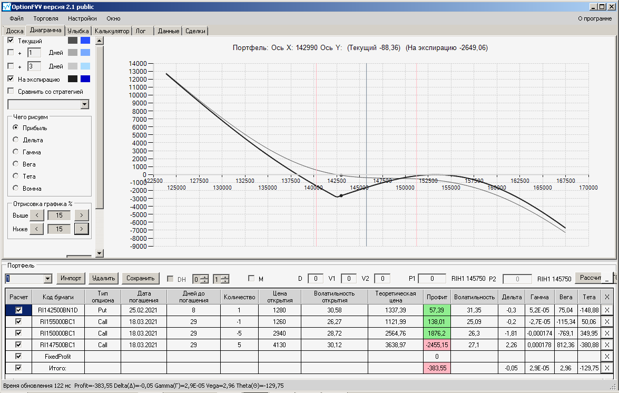Image resolution: width=619 pixels, height=393 pixels.
Task: Decrease the Ниже percentage with left arrow
Action: coord(37,229)
